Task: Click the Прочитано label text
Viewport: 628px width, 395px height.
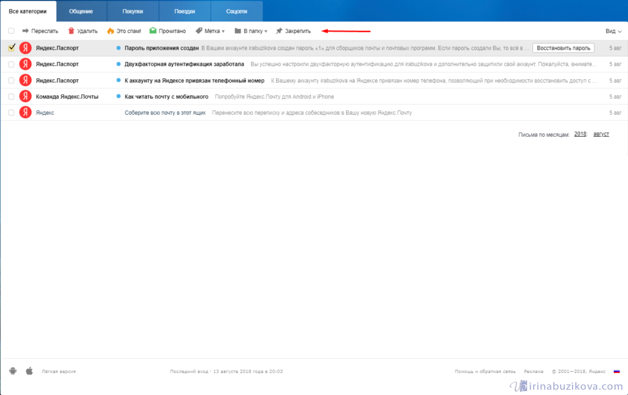Action: pyautogui.click(x=172, y=31)
